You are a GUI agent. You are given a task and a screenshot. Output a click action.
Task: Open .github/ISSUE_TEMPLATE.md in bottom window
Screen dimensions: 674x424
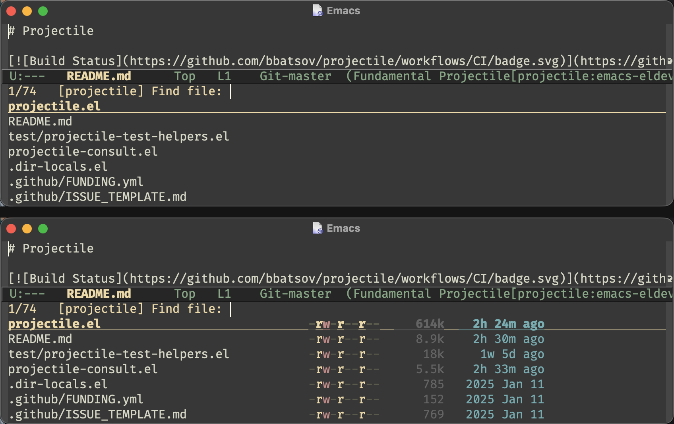point(97,414)
